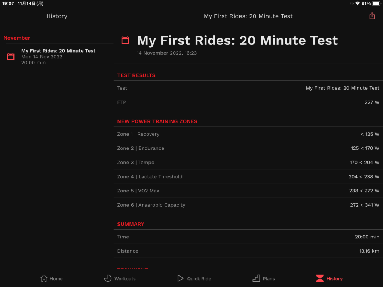Image resolution: width=383 pixels, height=287 pixels.
Task: Switch to the Plans tab label
Action: point(269,279)
